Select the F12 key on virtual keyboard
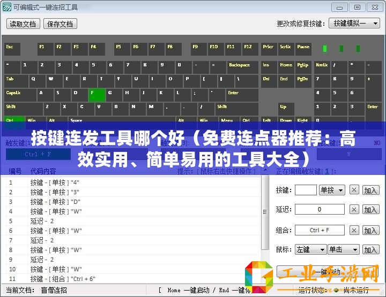 click(x=250, y=49)
